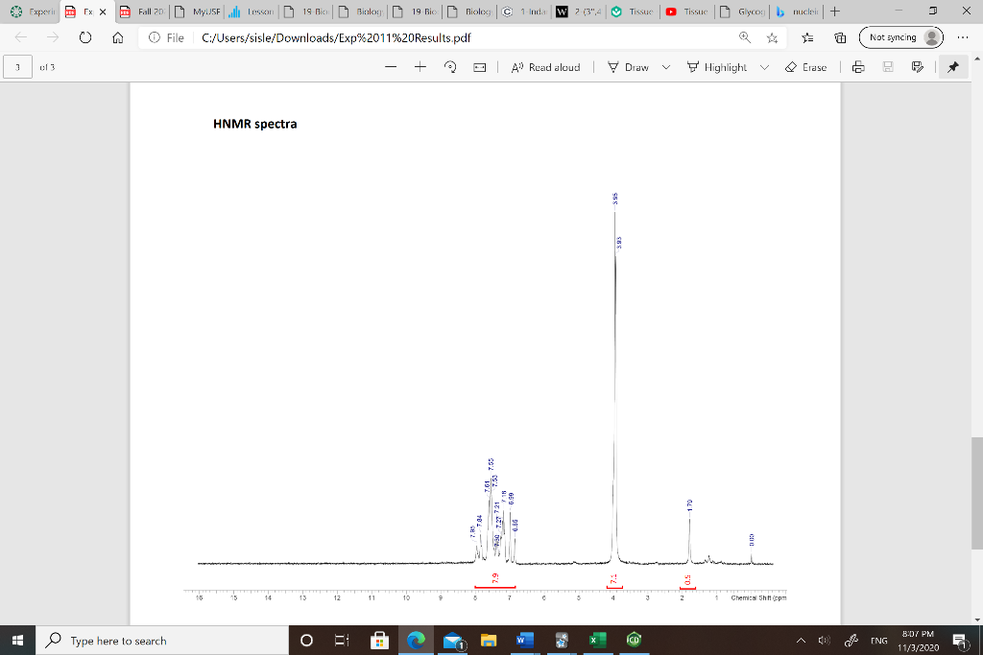Select the Erase tool
The image size is (983, 655).
[805, 67]
